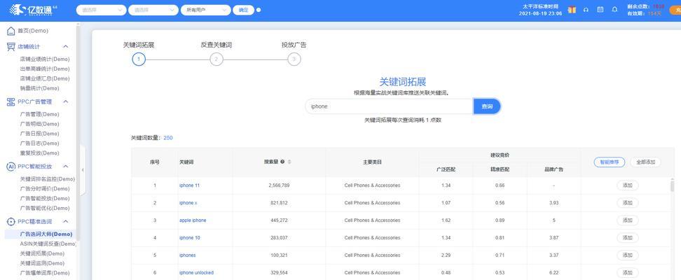
Task: Click 添加 for iphone 10 row
Action: pyautogui.click(x=628, y=237)
